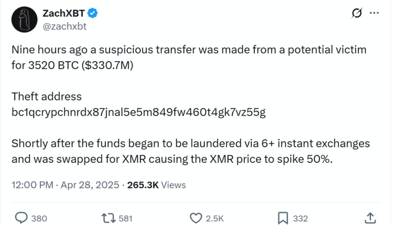
Task: Bookmark the tweet using the bookmark icon
Action: pyautogui.click(x=282, y=218)
